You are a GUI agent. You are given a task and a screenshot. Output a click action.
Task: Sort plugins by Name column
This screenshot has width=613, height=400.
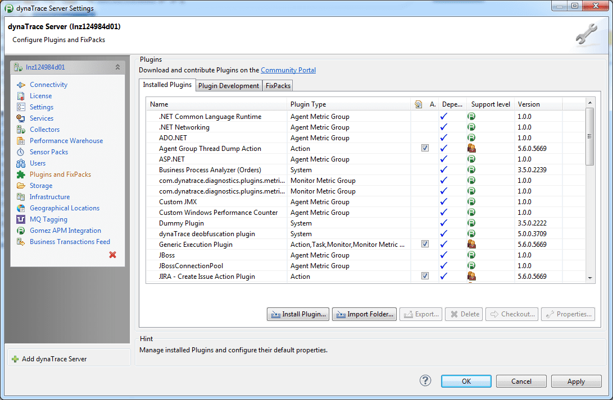click(x=217, y=104)
